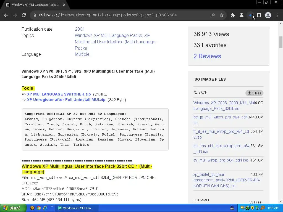Click the 4:46 AM clock

(x=273, y=208)
